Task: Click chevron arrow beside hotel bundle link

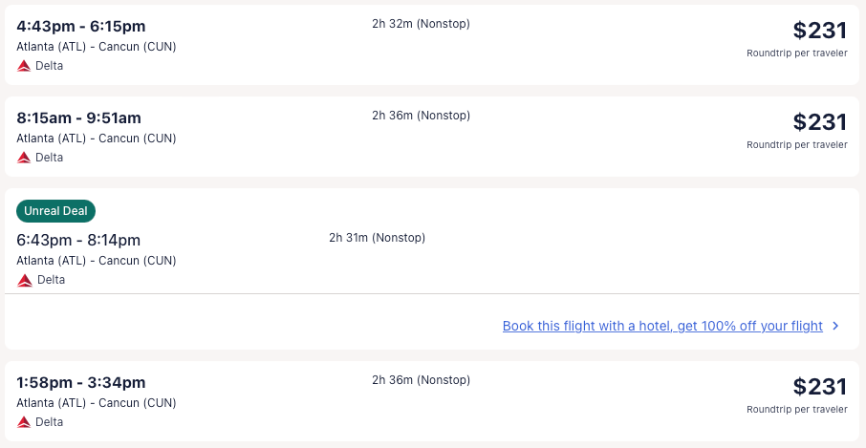Action: (835, 326)
